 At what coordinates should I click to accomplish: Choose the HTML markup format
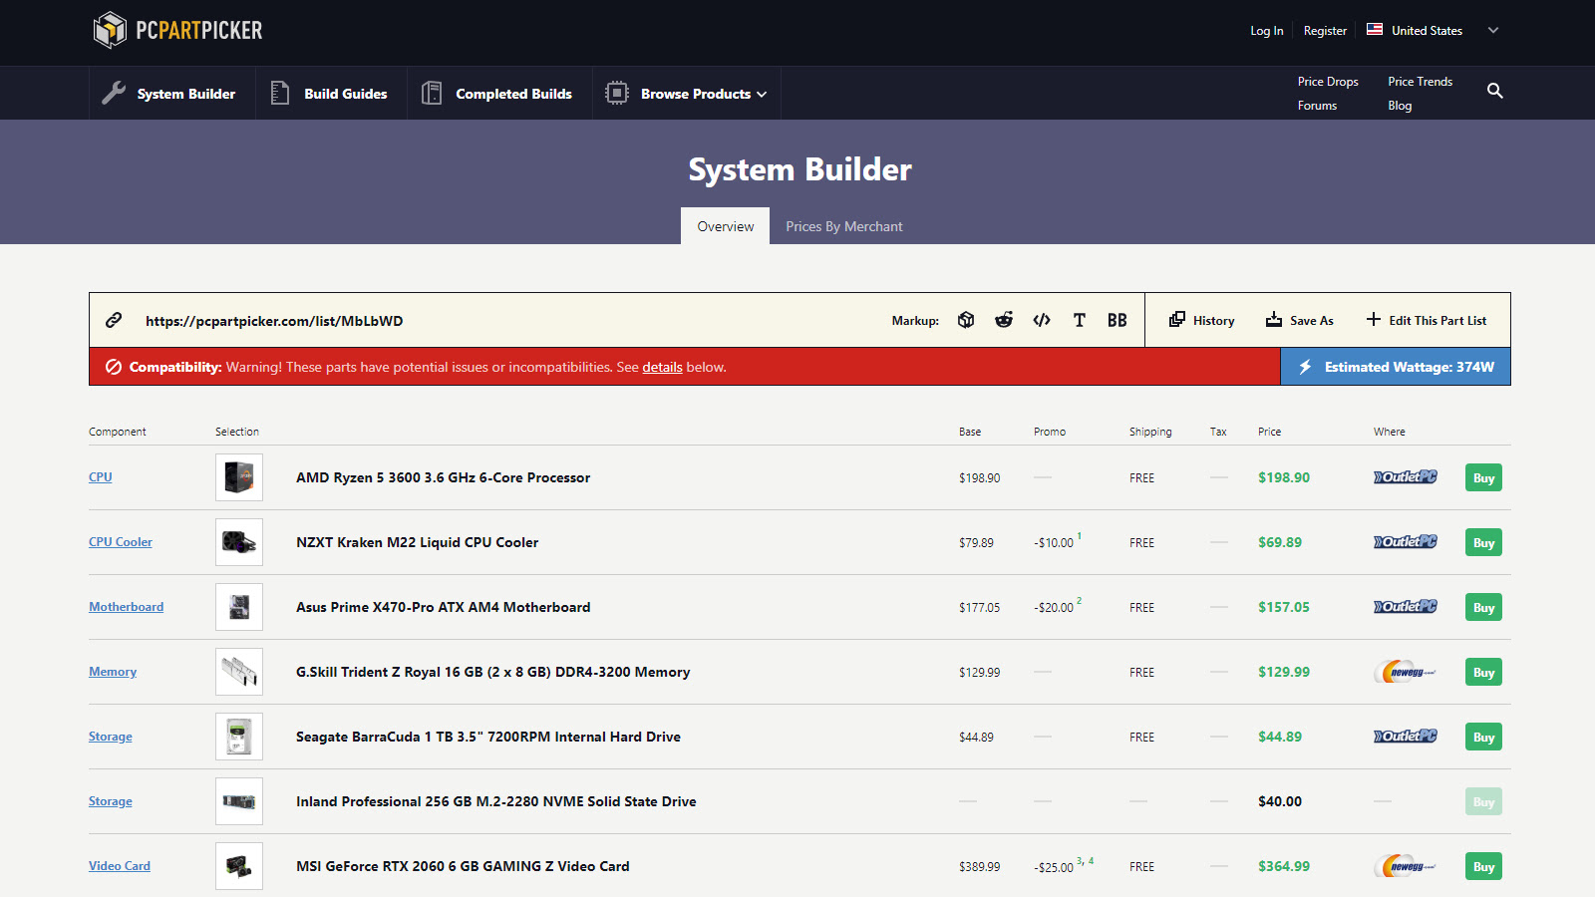1042,320
